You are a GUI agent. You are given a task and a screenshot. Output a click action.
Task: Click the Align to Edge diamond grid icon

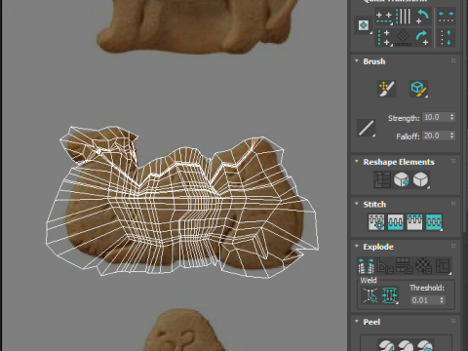(404, 38)
